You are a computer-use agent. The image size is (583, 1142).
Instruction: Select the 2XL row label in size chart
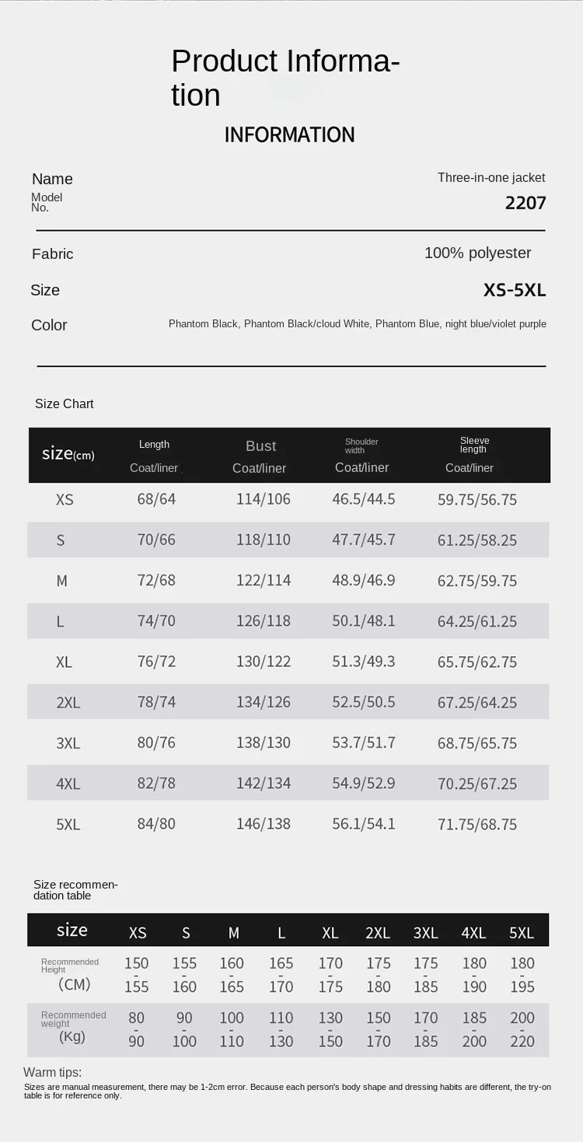(68, 703)
